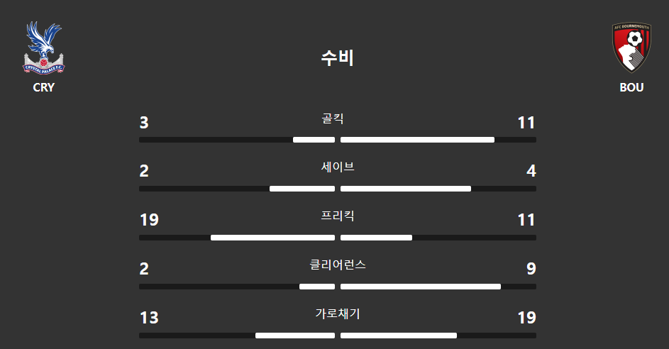Click the 세이브 stat label
The image size is (669, 349).
(338, 167)
